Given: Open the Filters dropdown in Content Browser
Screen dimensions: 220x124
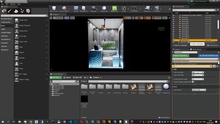Looking at the screenshot, I should (x=84, y=81).
